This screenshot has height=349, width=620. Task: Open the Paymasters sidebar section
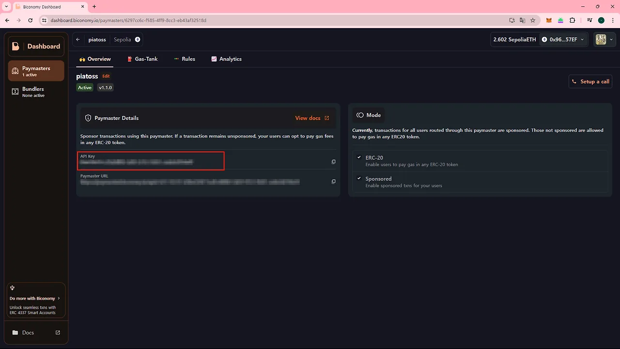coord(36,71)
